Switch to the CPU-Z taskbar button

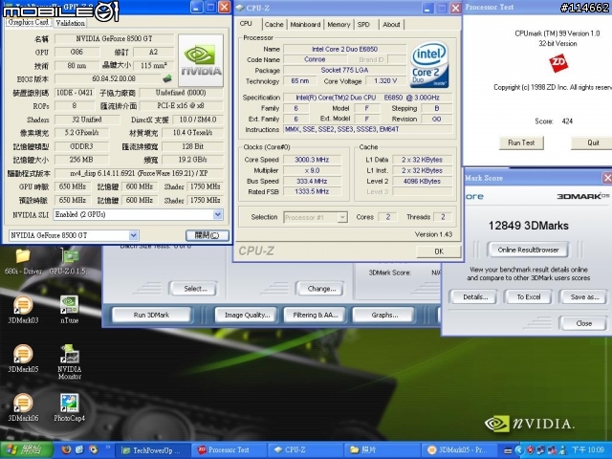(x=306, y=450)
